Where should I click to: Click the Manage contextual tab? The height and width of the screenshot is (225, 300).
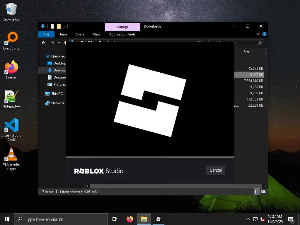point(122,27)
